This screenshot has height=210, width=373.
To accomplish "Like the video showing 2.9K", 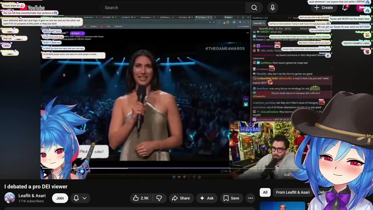I will (x=141, y=198).
